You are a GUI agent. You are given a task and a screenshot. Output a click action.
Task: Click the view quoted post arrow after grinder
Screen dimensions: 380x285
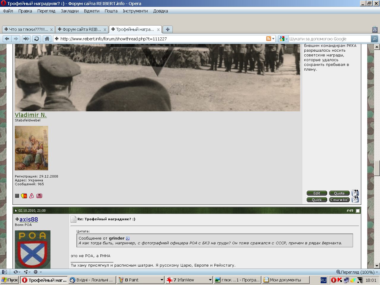click(x=128, y=238)
